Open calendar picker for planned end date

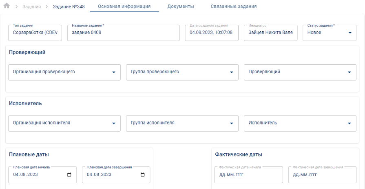[x=142, y=175]
